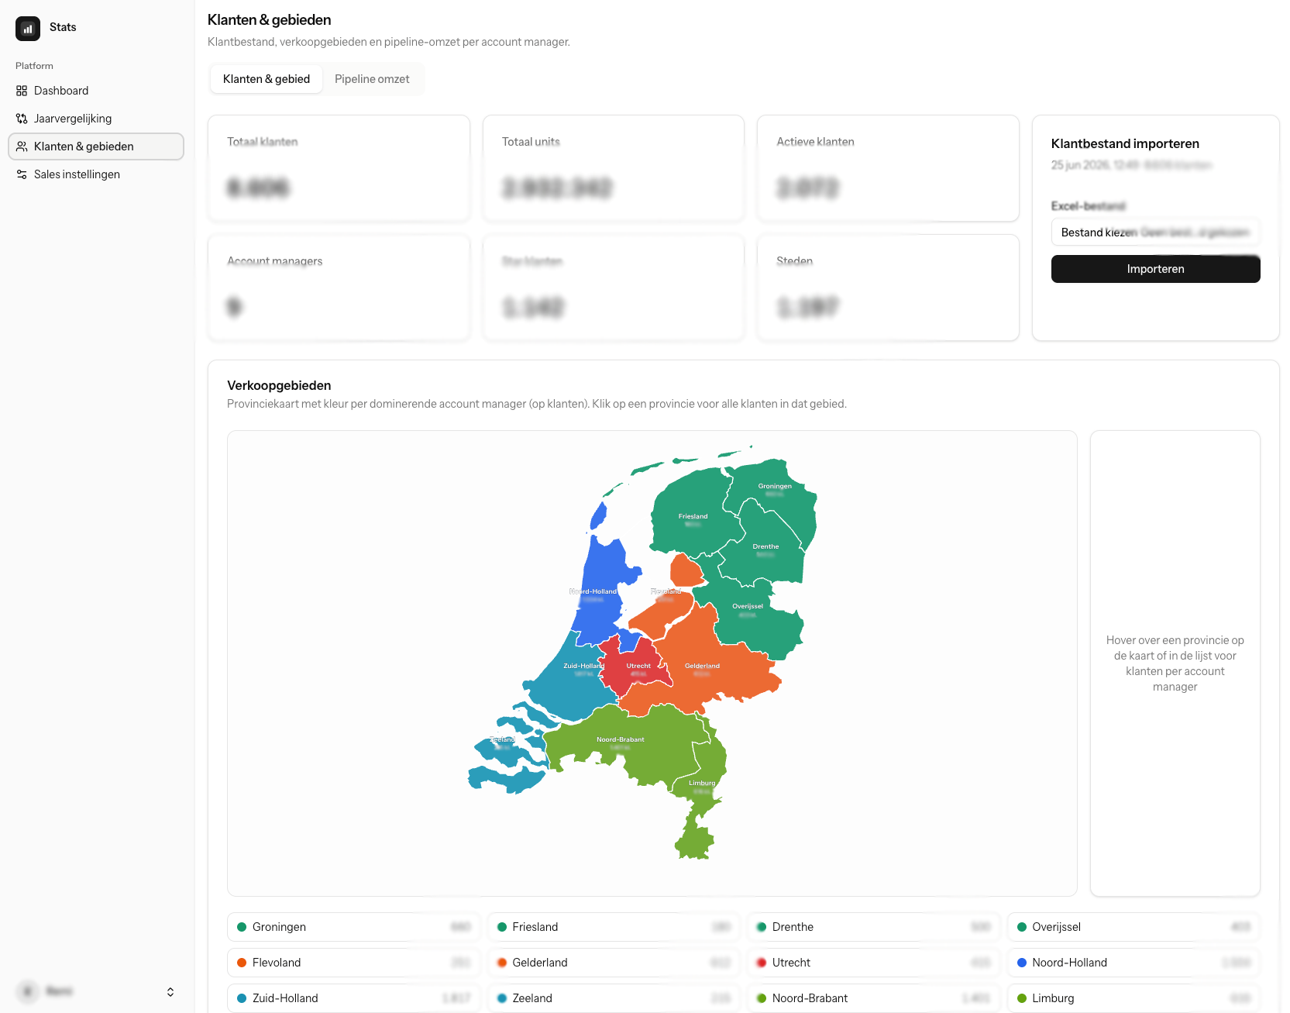Click the Overijssel legend row

click(x=1133, y=927)
